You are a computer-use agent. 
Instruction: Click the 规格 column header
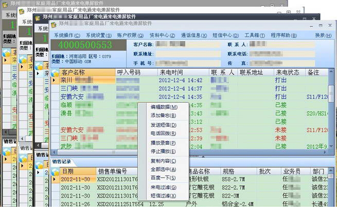click(x=239, y=171)
